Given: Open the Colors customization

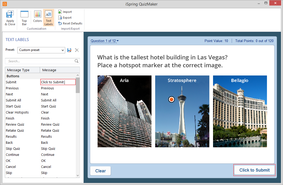Looking at the screenshot, I should (x=37, y=16).
